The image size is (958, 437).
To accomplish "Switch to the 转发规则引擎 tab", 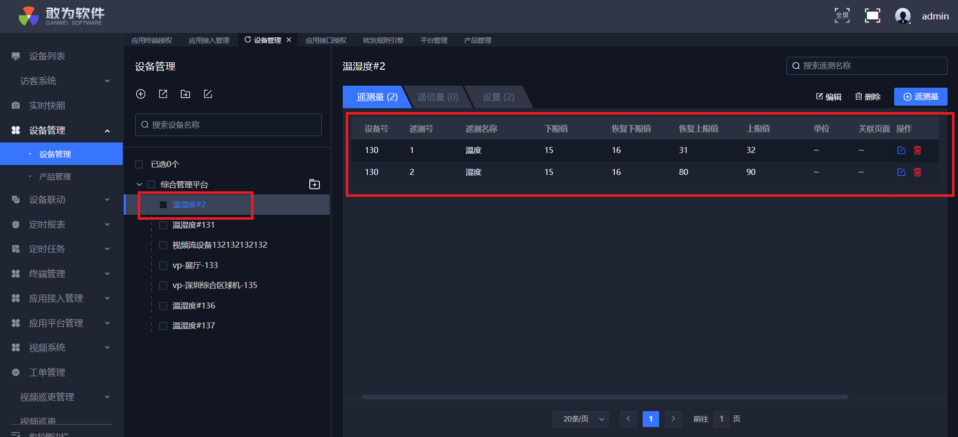I will pos(383,40).
